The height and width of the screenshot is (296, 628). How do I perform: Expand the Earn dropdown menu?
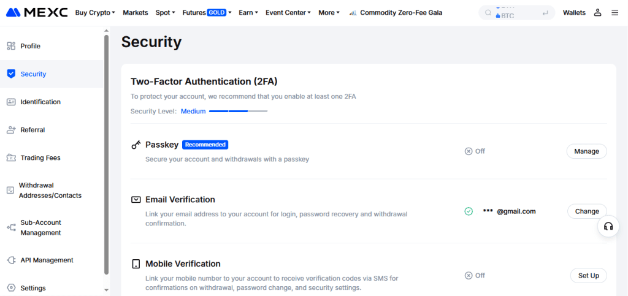tap(248, 13)
